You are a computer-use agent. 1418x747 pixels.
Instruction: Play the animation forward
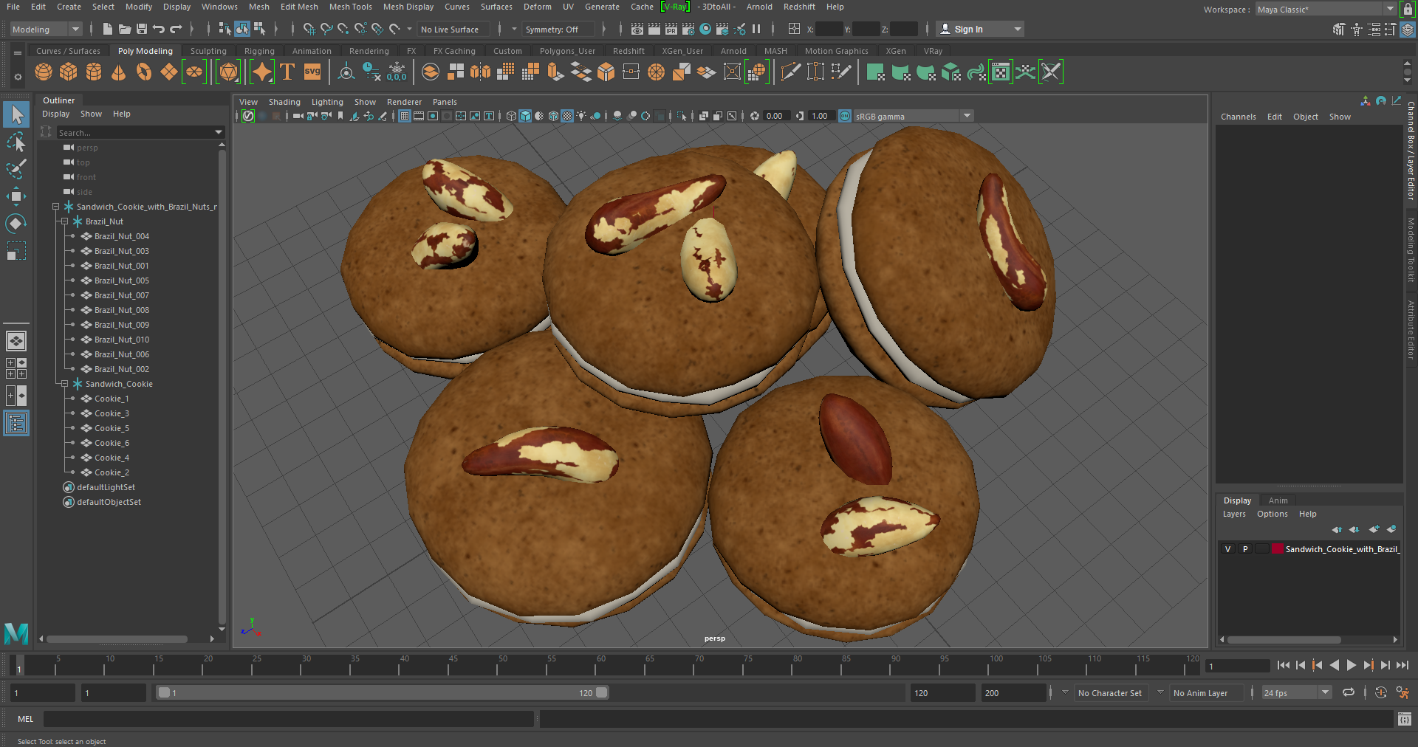[1351, 665]
